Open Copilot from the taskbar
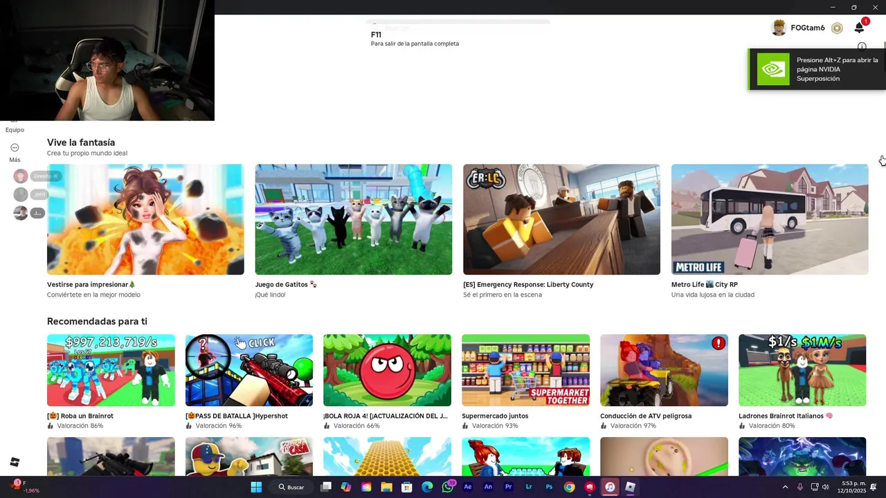 tap(346, 487)
